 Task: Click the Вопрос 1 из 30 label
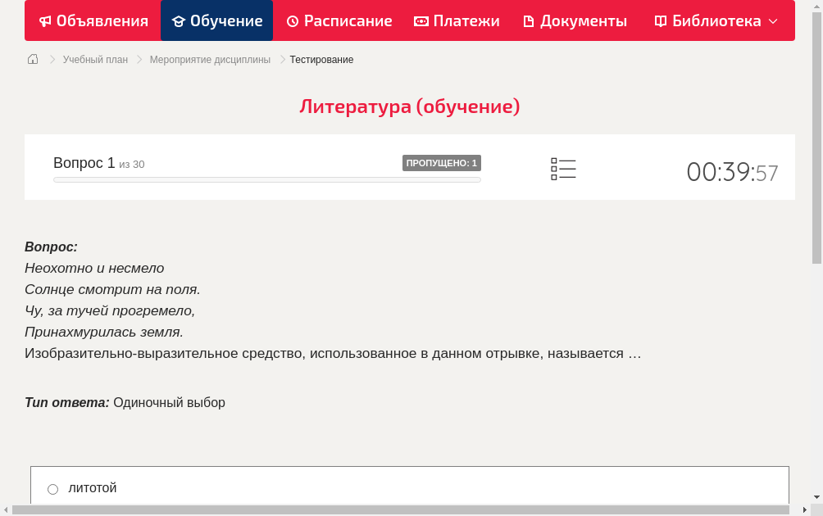[98, 163]
